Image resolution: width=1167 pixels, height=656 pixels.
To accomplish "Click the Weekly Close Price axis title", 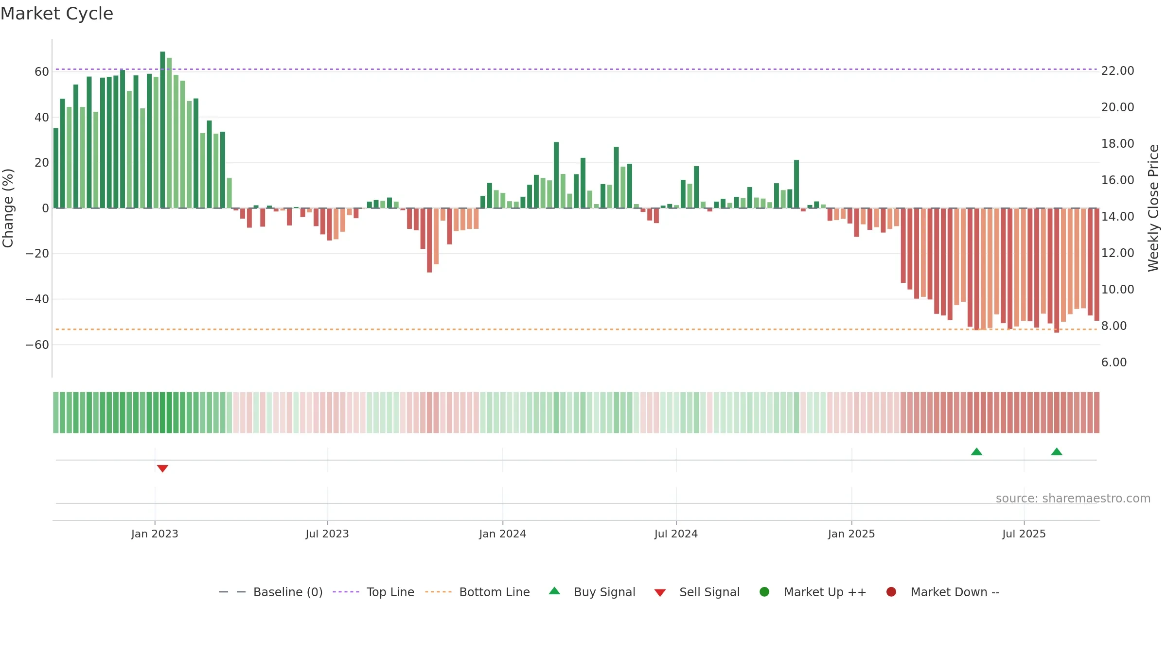I will point(1153,208).
